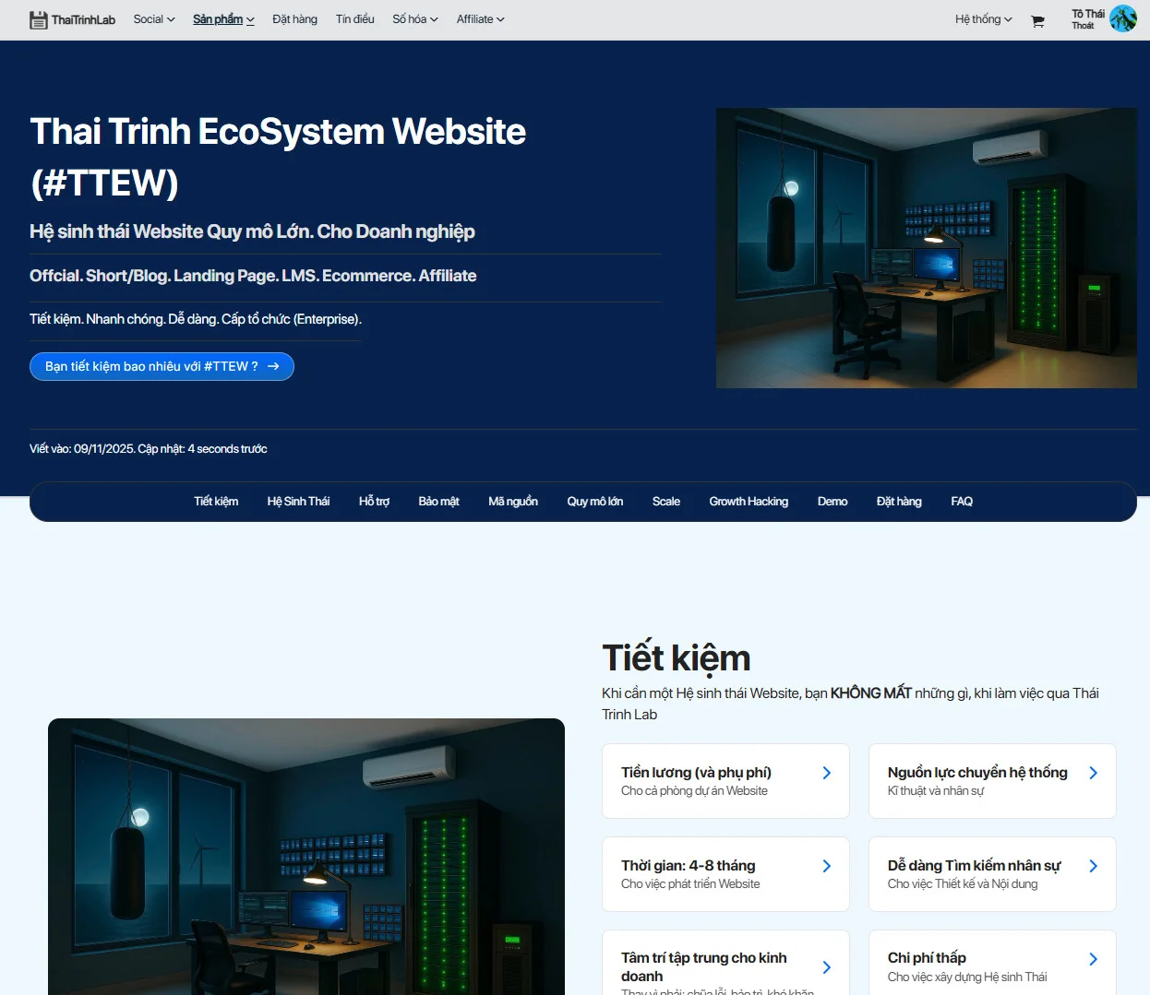Click the ThaiTrinhLab floppy disk logo icon

click(x=38, y=19)
